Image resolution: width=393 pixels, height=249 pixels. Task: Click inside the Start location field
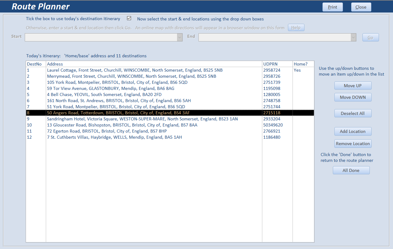coord(101,37)
